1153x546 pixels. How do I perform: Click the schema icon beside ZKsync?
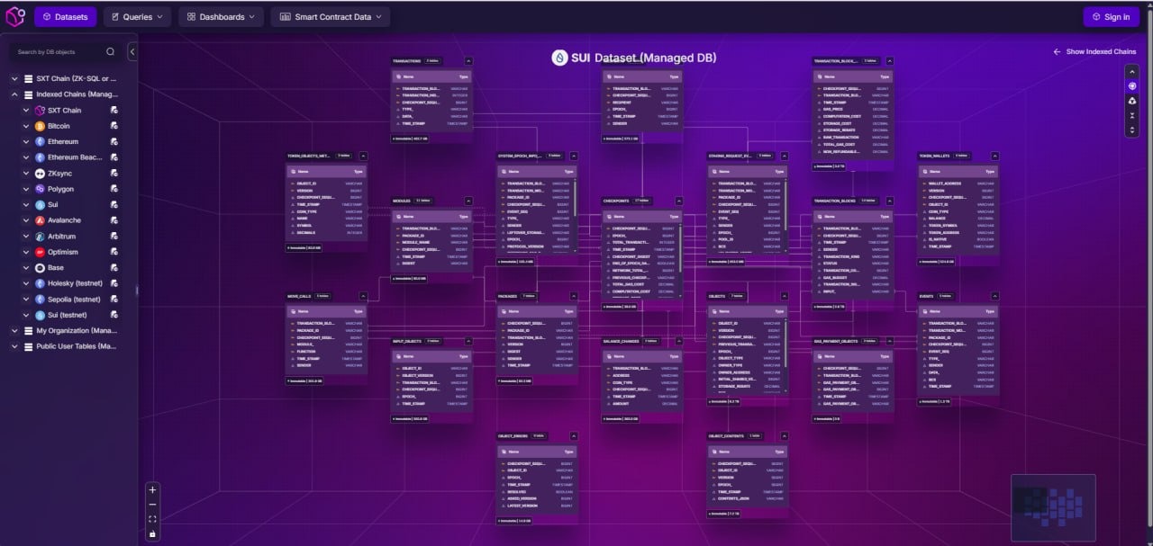point(114,174)
